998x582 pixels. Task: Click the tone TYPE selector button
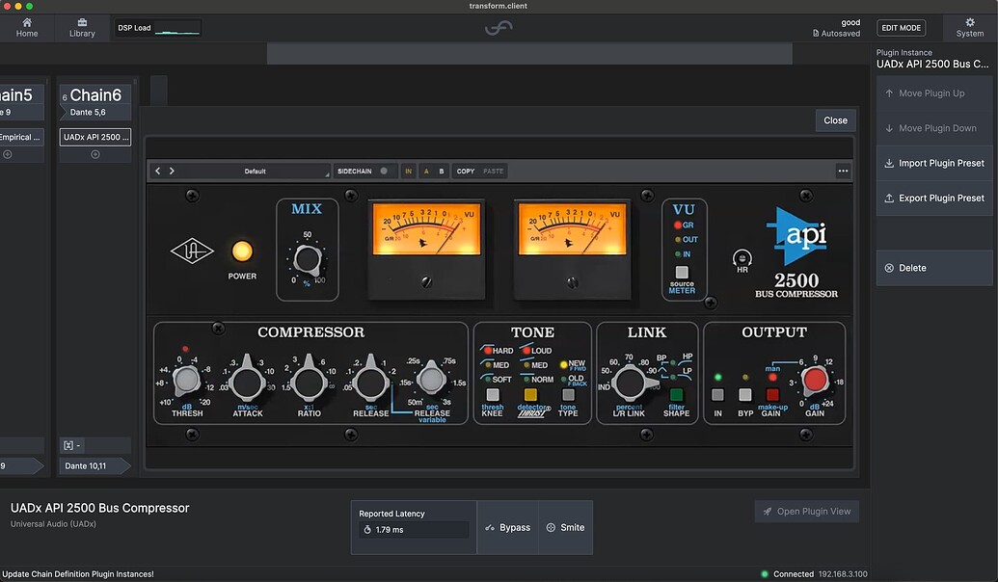pyautogui.click(x=567, y=394)
